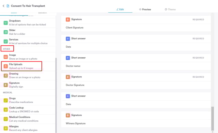
Task: Click the form editor's vertical scrollbar thumb
Action: point(213,118)
